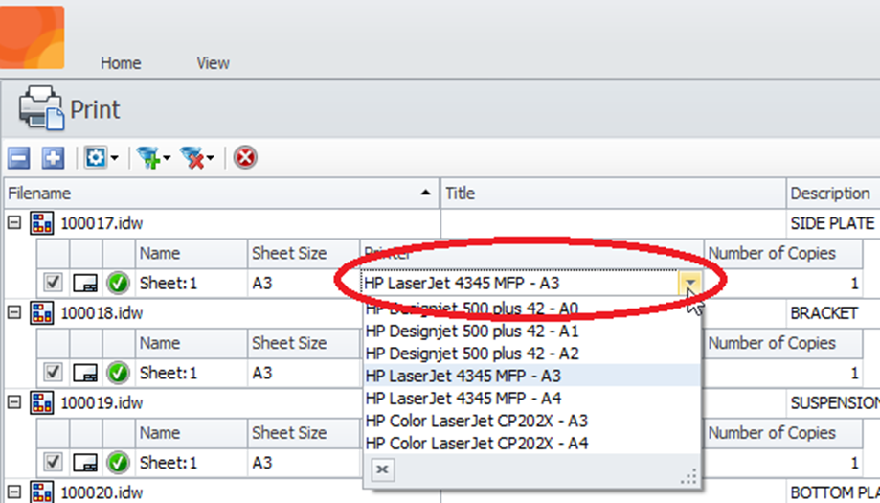Collapse the 100019.idw row

14,402
